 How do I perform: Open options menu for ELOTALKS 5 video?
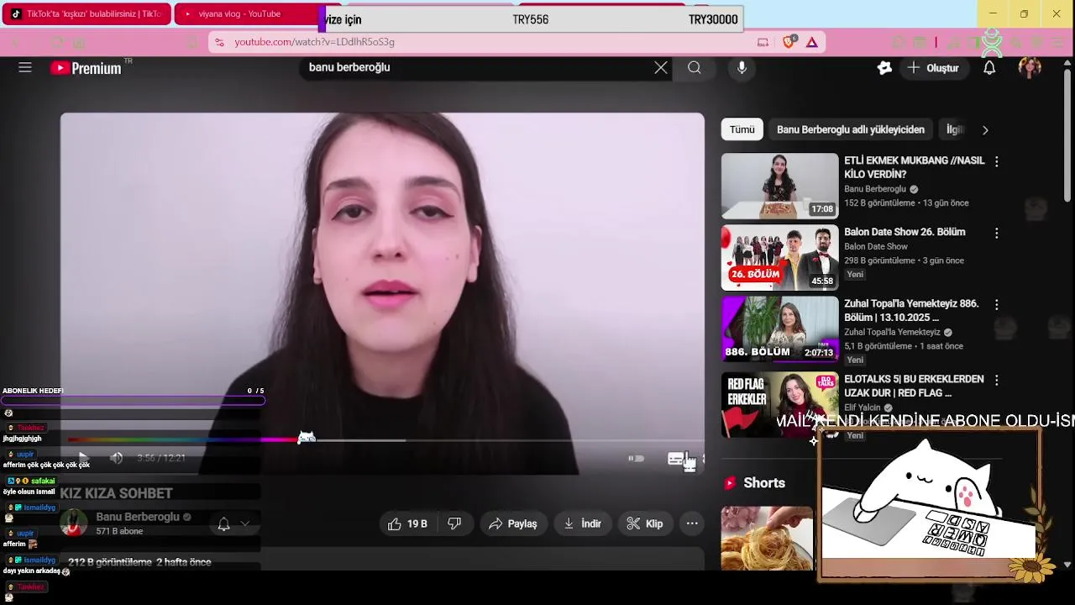[997, 380]
